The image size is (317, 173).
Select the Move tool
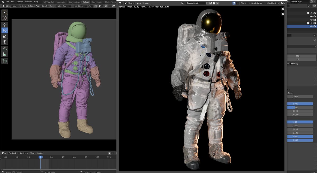click(x=5, y=25)
